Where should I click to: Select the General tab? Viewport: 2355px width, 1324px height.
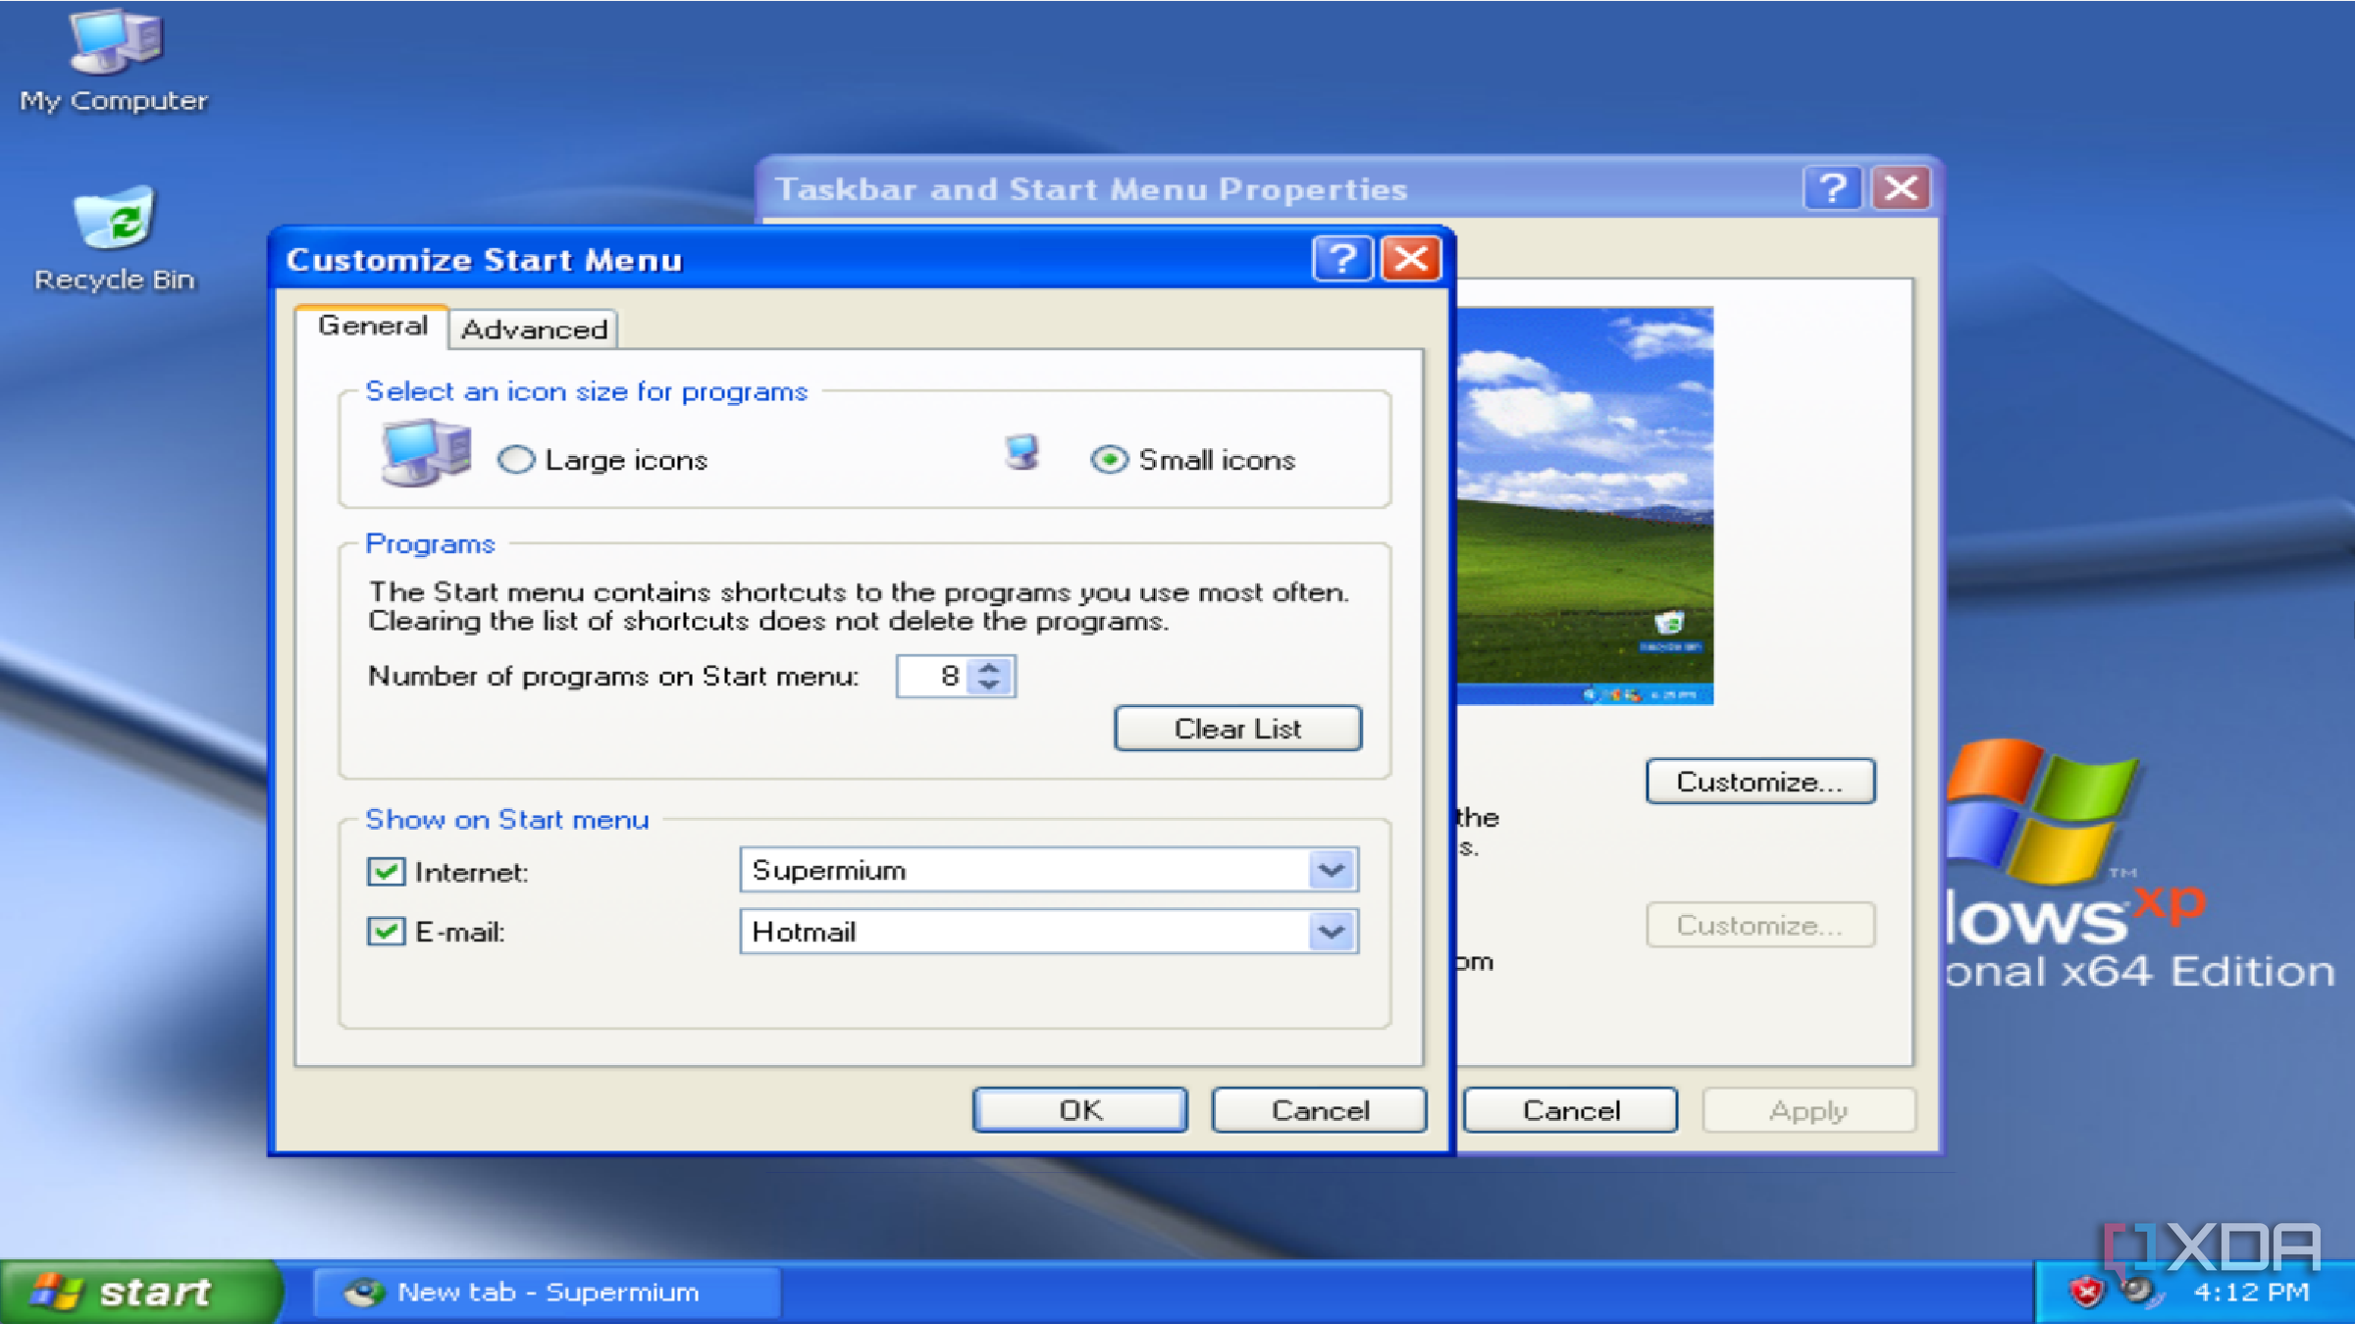point(373,326)
